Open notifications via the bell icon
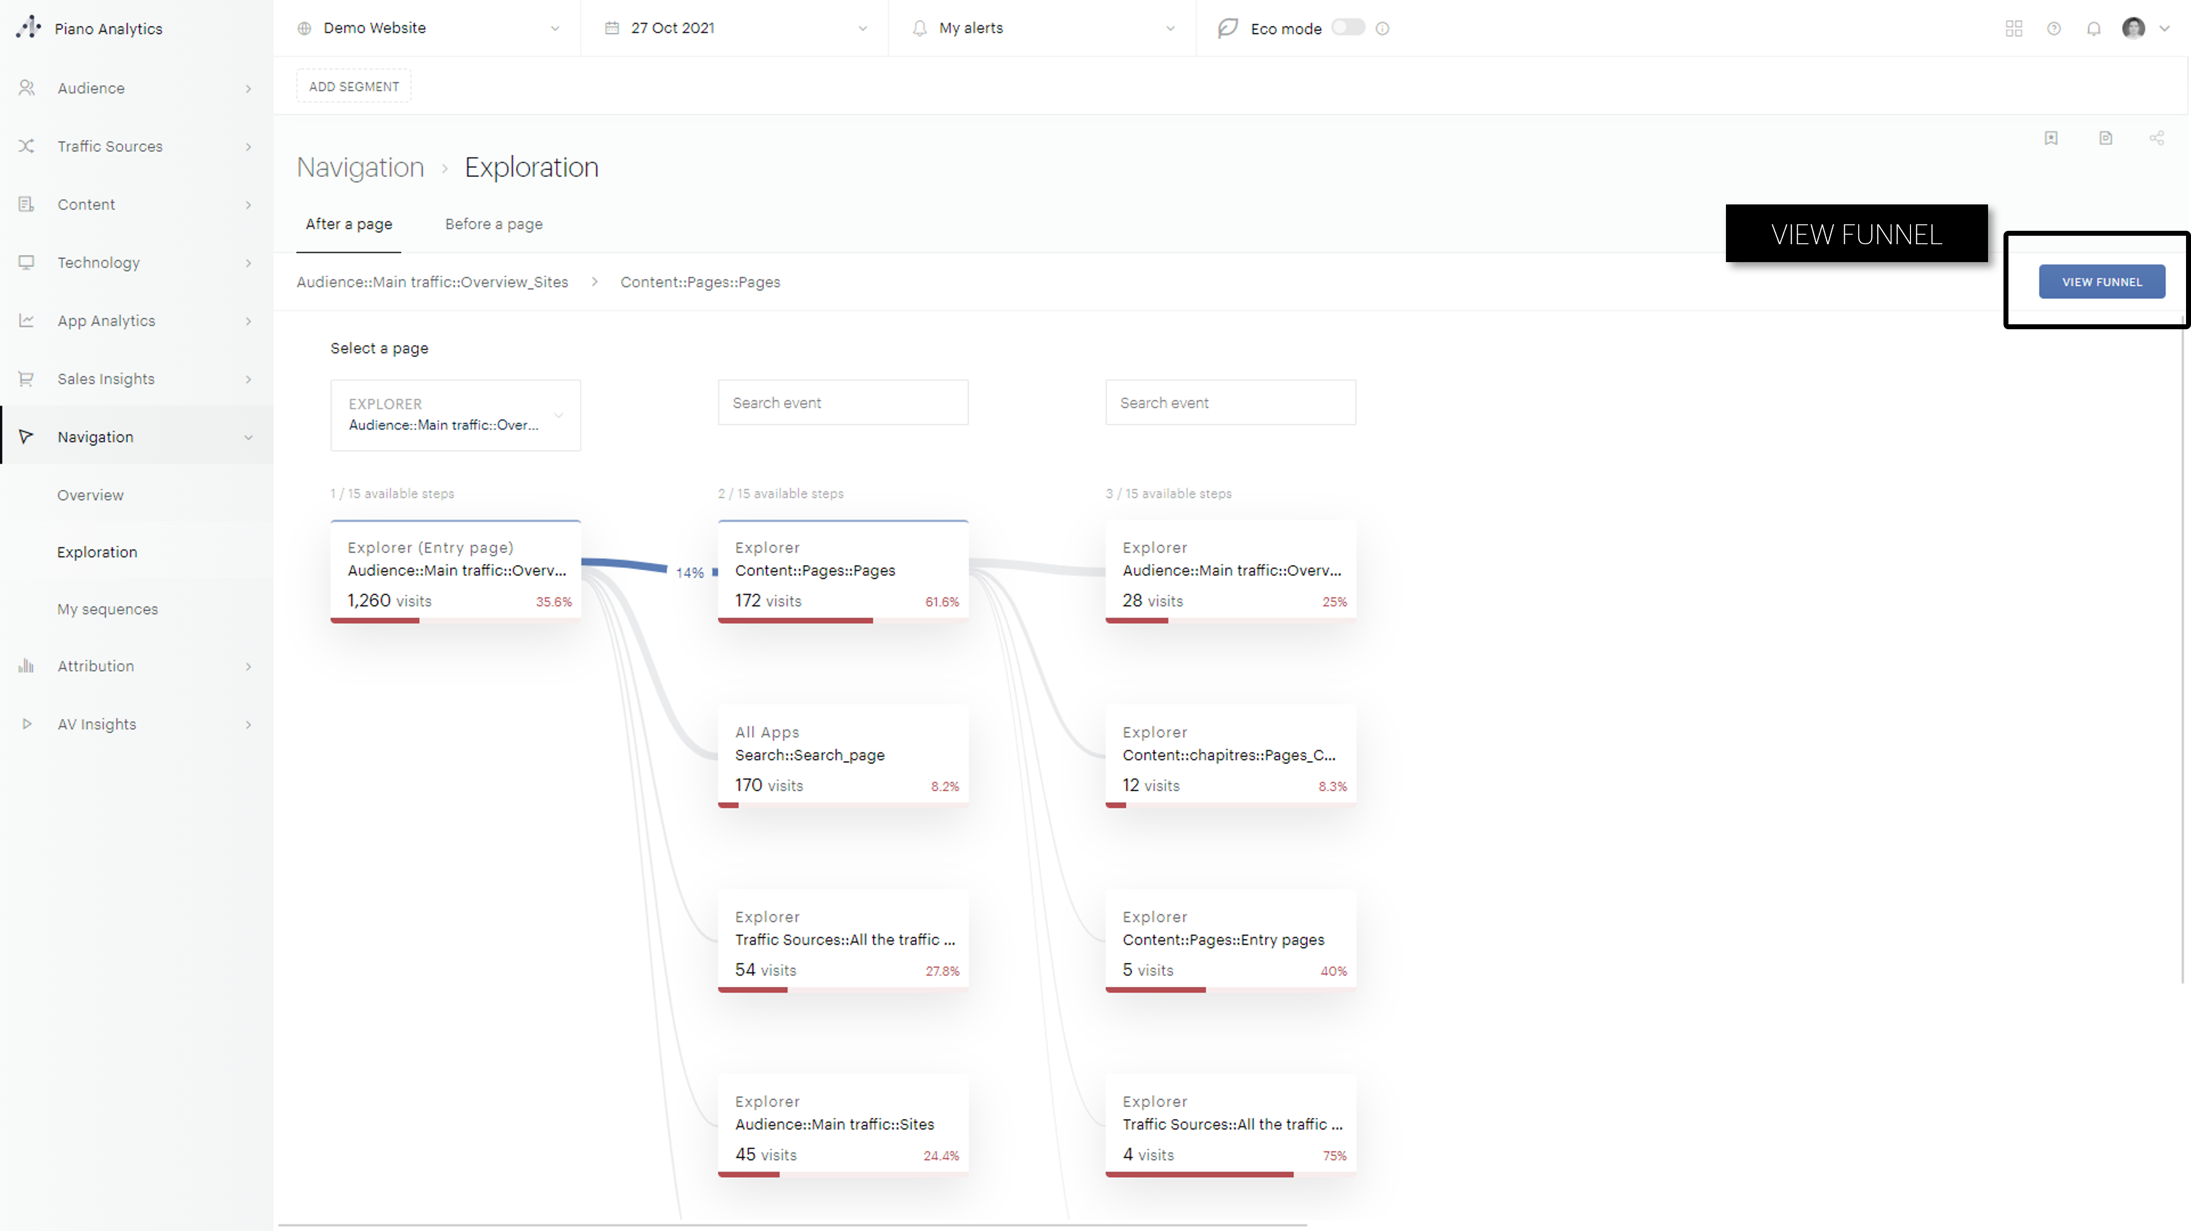 (x=2093, y=28)
